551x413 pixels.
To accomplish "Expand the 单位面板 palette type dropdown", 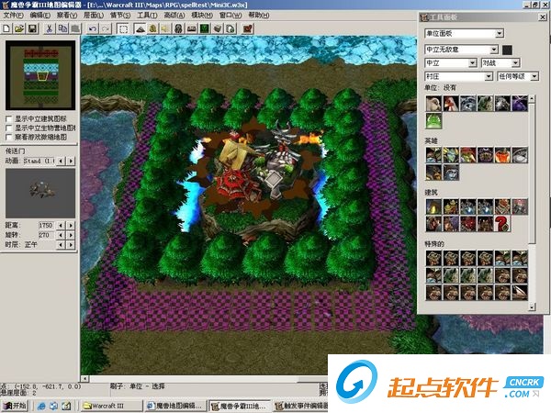I will coord(500,33).
